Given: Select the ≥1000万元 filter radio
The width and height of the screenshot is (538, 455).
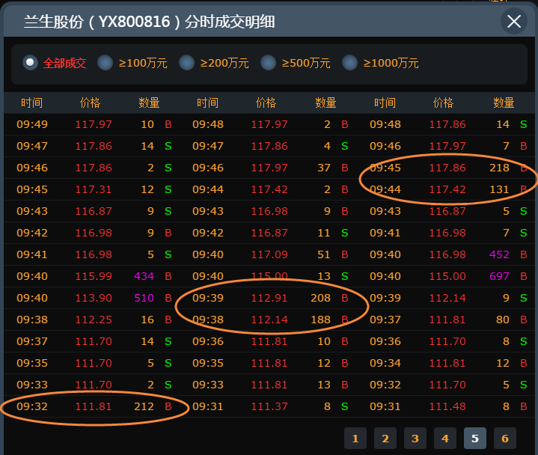Looking at the screenshot, I should click(349, 63).
